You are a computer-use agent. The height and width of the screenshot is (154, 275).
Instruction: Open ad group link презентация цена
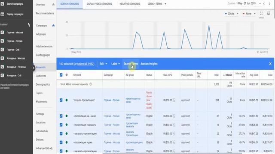(x=134, y=142)
